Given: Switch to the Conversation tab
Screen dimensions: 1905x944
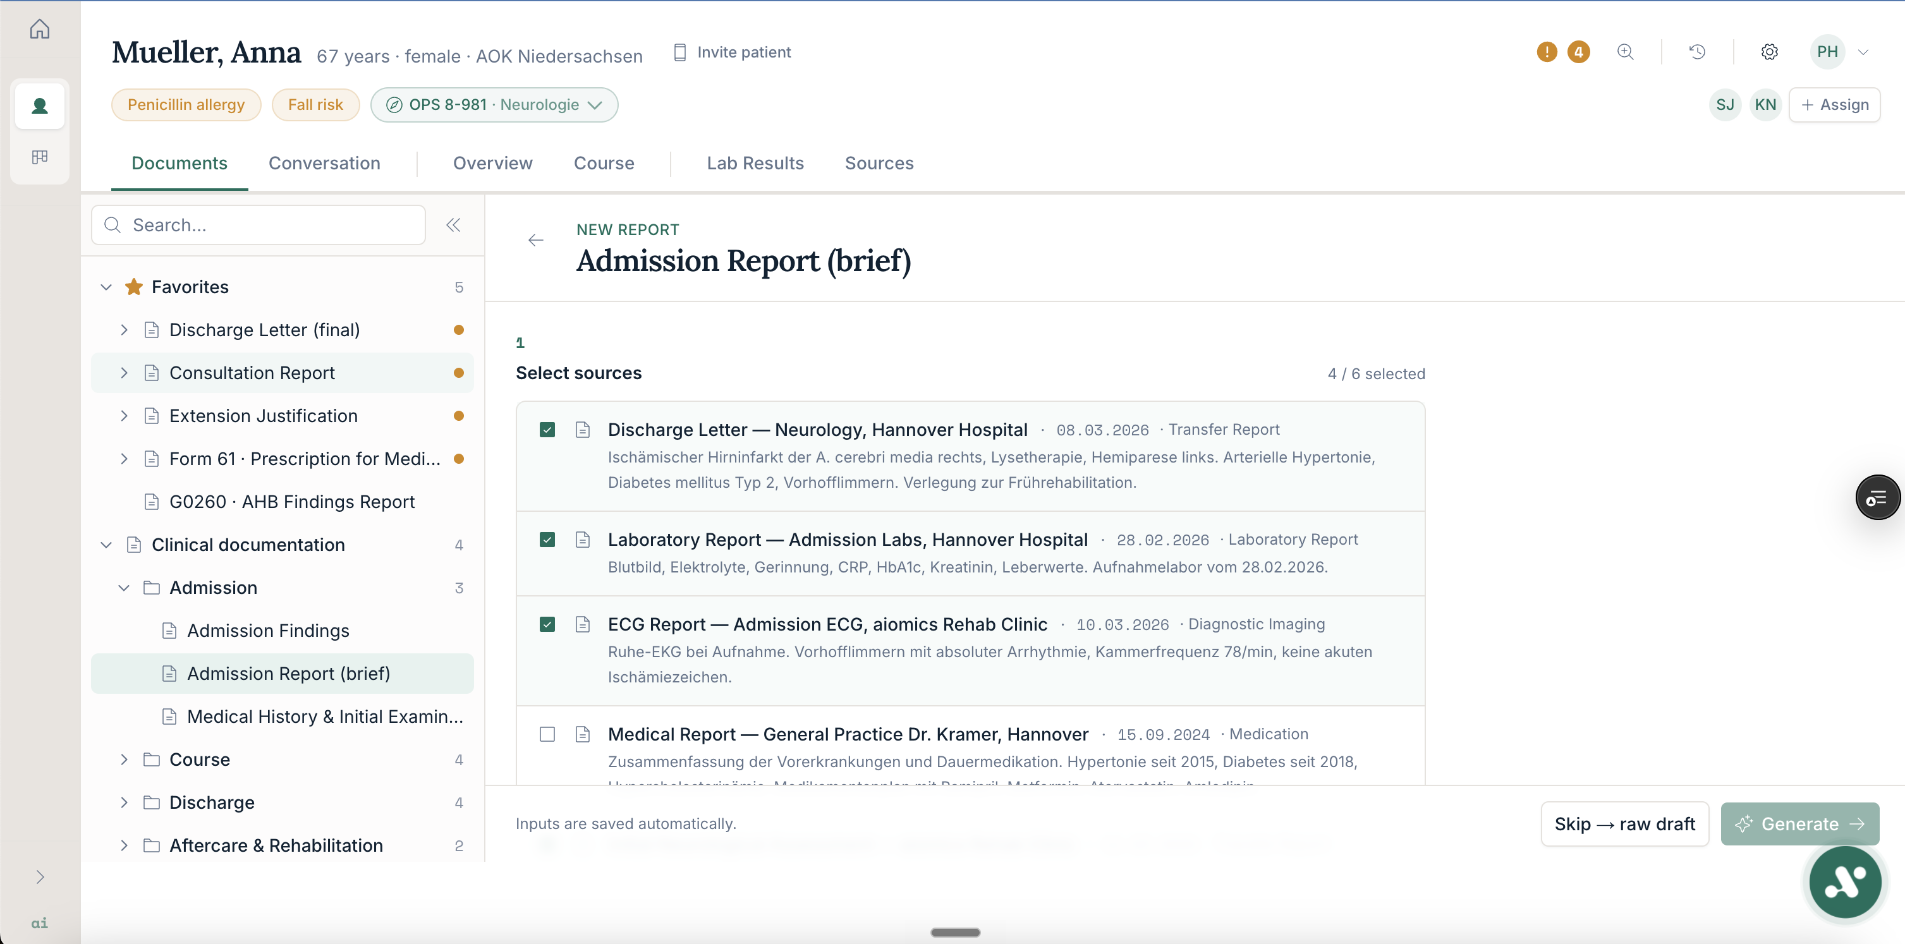Looking at the screenshot, I should pos(324,164).
